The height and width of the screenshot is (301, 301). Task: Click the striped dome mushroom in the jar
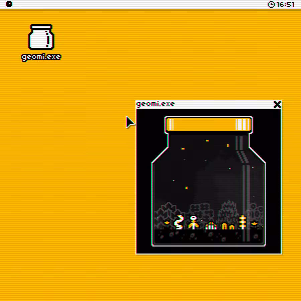[x=211, y=226]
